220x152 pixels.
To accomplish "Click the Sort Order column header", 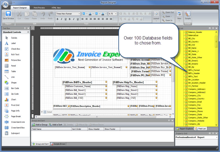I will click(x=79, y=129).
